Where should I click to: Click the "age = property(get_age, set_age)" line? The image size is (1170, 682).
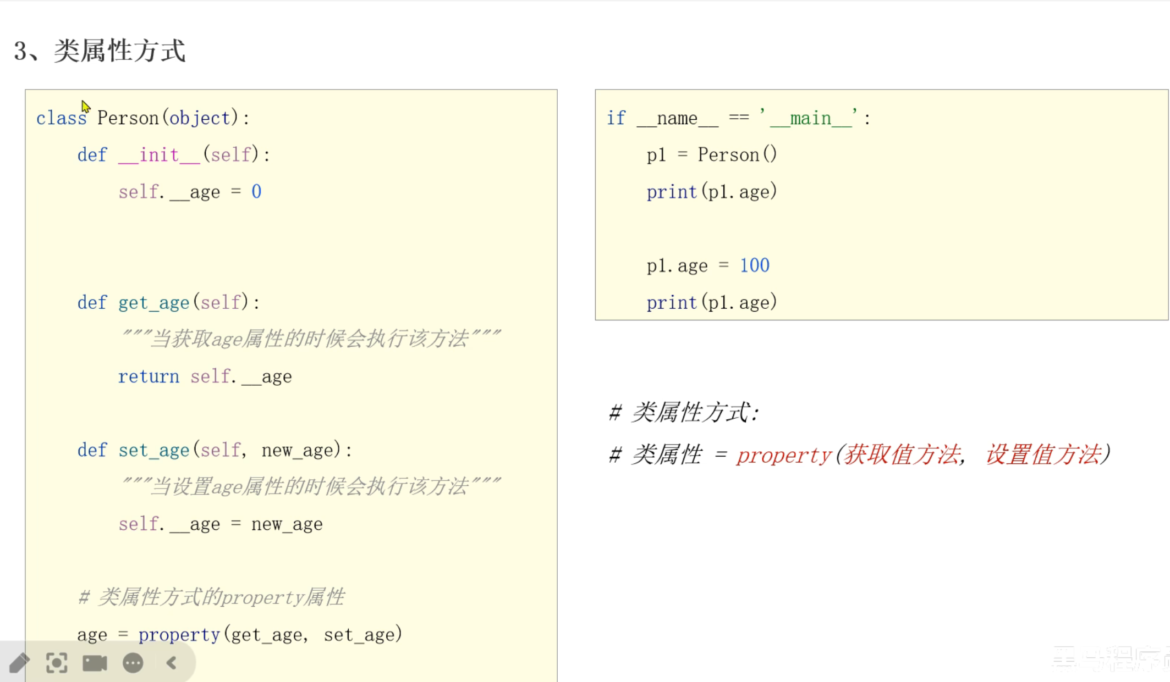(240, 635)
